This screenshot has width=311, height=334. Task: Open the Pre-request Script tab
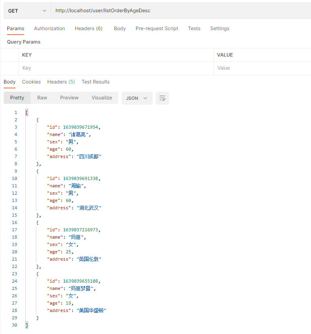coord(157,29)
